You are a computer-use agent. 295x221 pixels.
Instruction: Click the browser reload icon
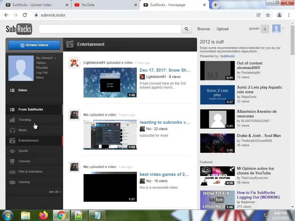[25, 15]
